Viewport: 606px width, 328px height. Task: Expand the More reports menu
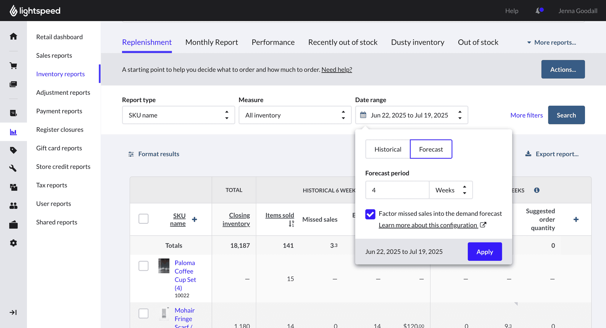pos(552,43)
